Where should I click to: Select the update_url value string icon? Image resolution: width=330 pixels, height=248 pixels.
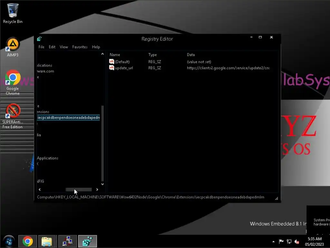point(112,68)
